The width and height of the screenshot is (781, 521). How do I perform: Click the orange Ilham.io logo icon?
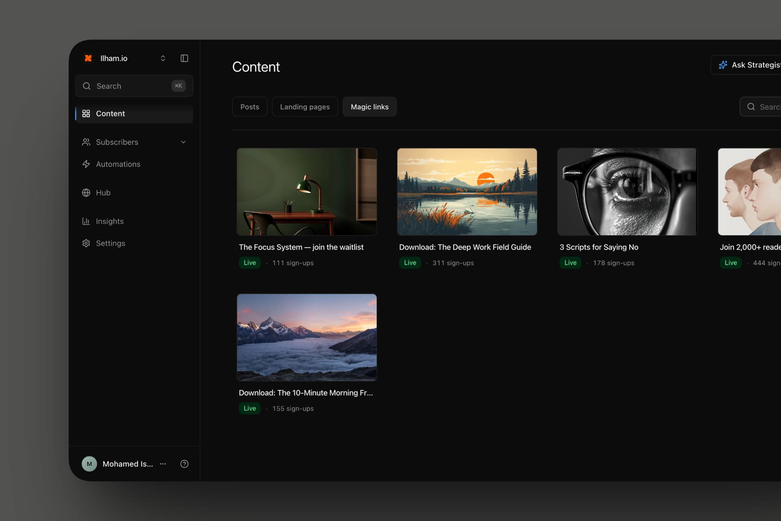click(88, 58)
